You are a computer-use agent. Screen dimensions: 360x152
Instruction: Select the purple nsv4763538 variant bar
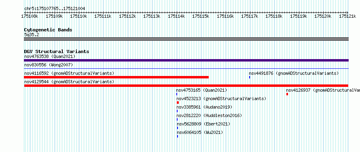[186, 60]
